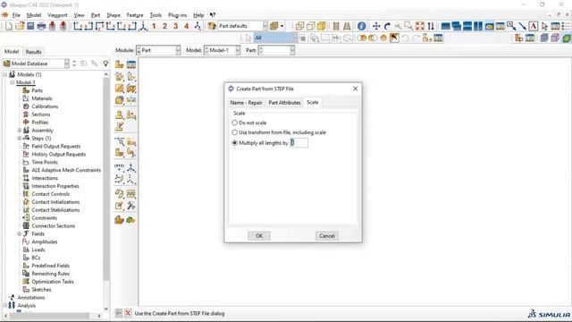Viewport: 572px width, 322px height.
Task: Open the Part Manager icon
Action: pos(131,64)
